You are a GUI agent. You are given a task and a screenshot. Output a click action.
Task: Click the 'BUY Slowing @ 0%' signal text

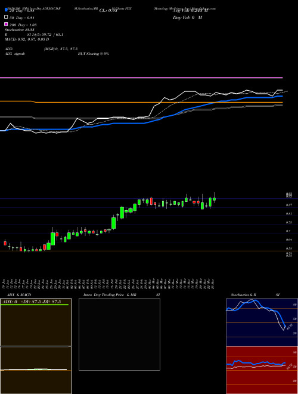(94, 54)
